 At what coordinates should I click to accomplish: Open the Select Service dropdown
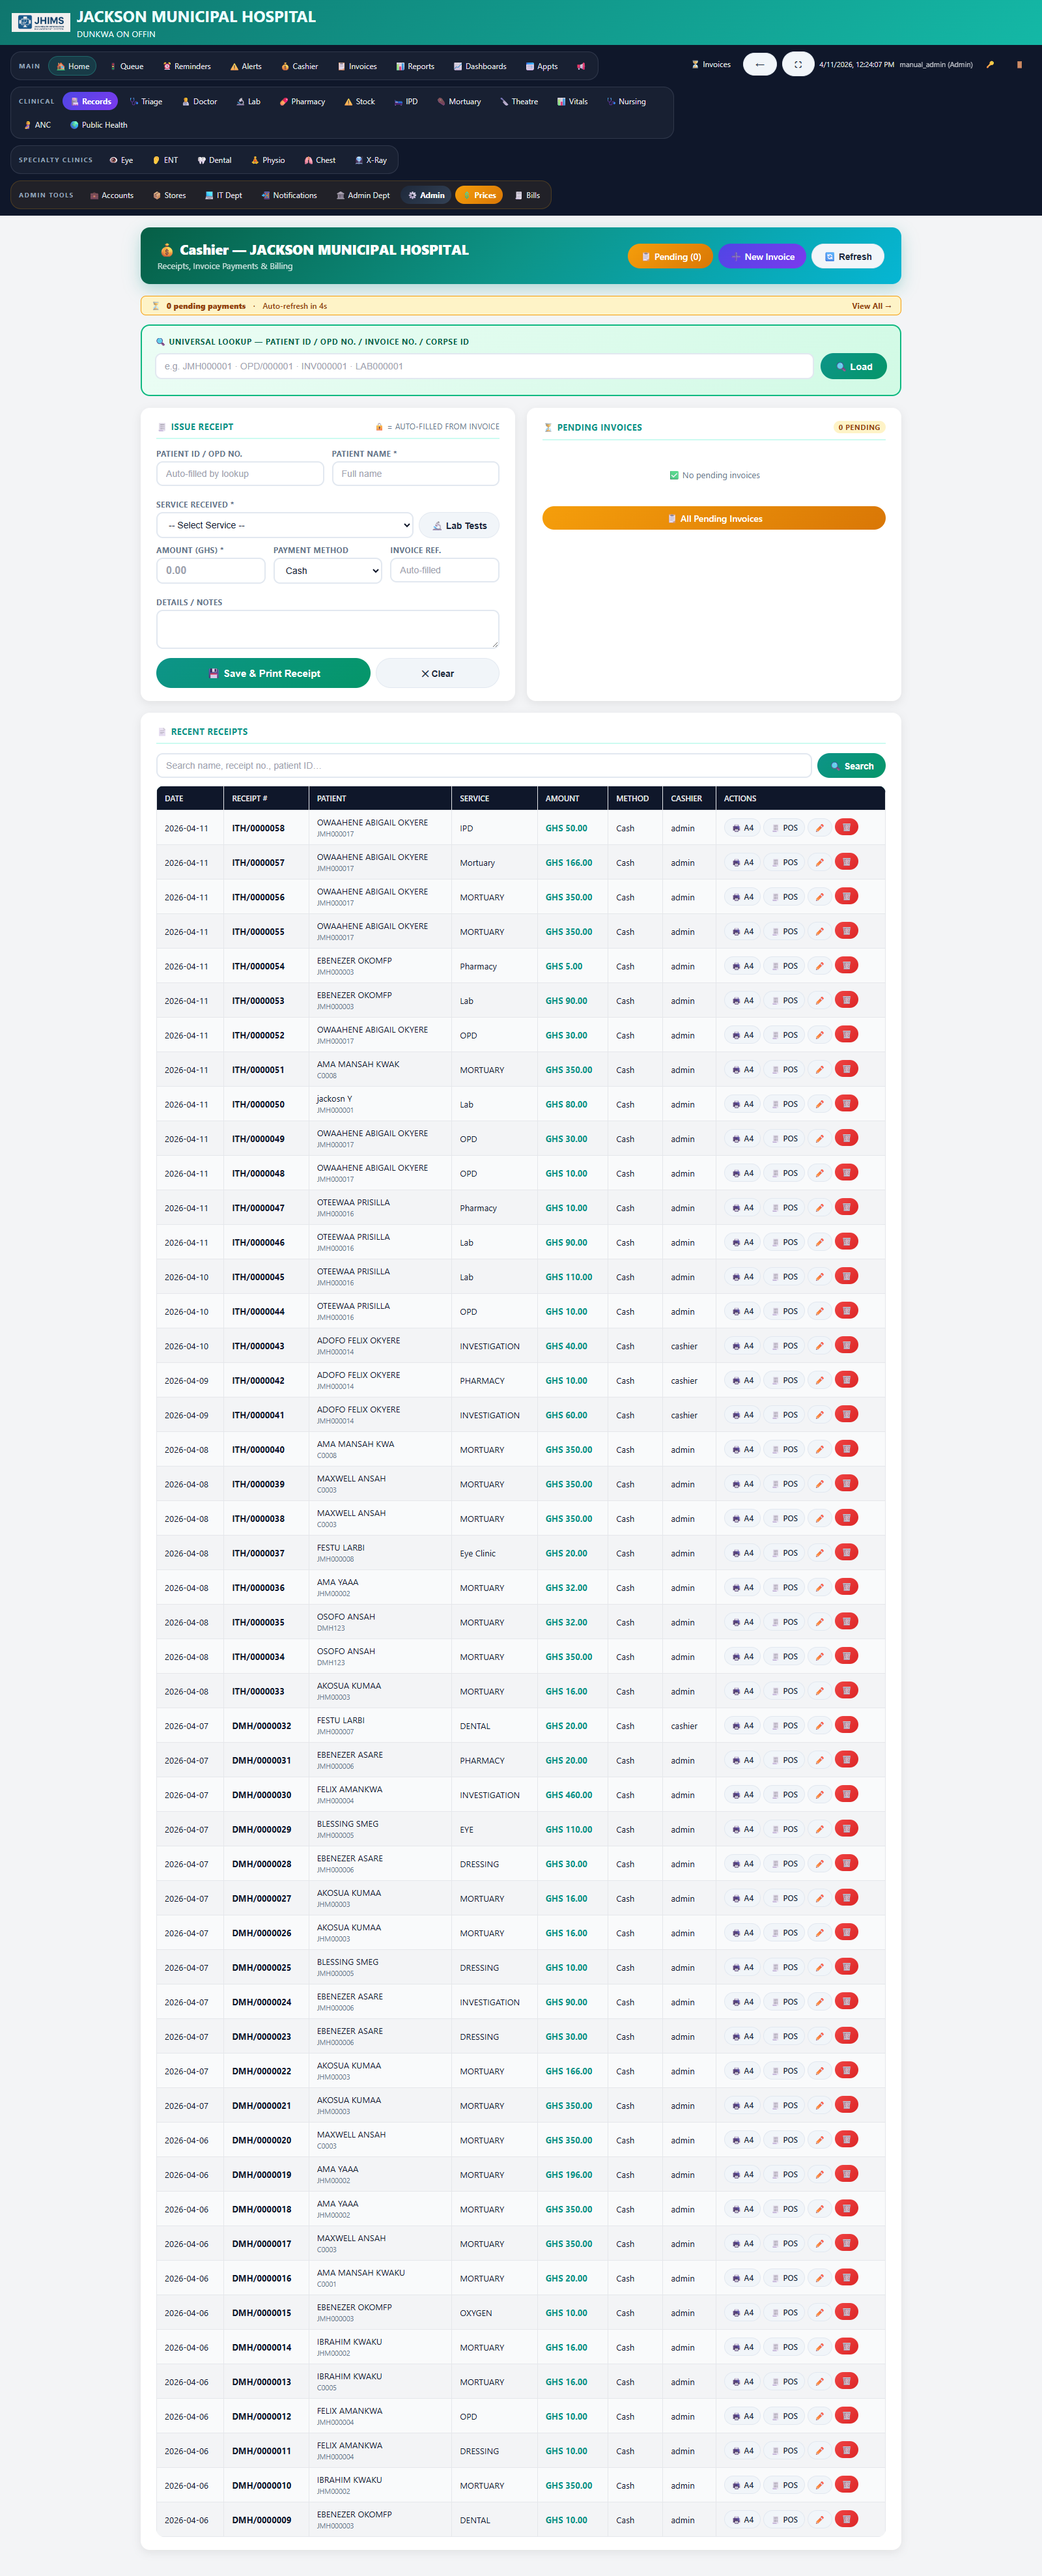[x=284, y=525]
